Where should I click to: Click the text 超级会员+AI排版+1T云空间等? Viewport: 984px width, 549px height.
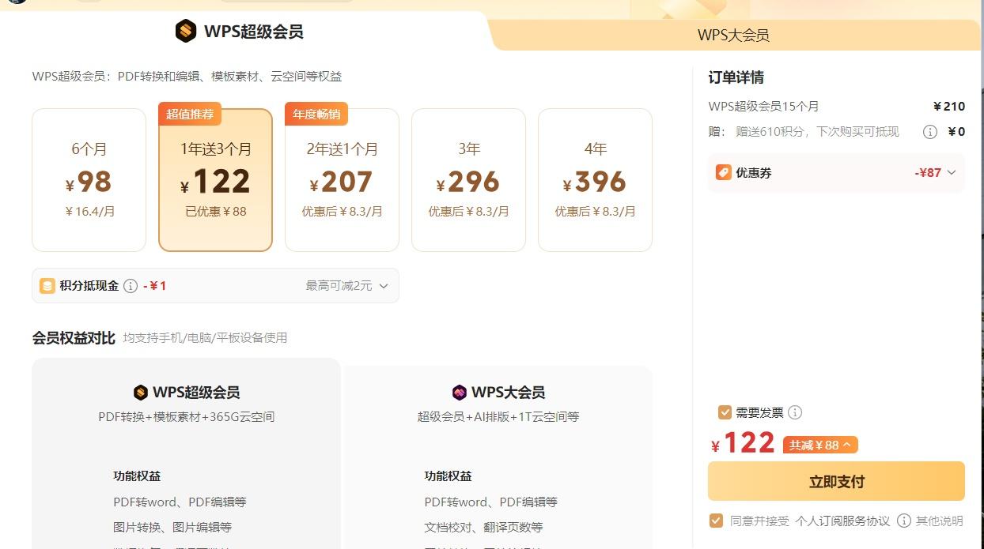point(498,416)
